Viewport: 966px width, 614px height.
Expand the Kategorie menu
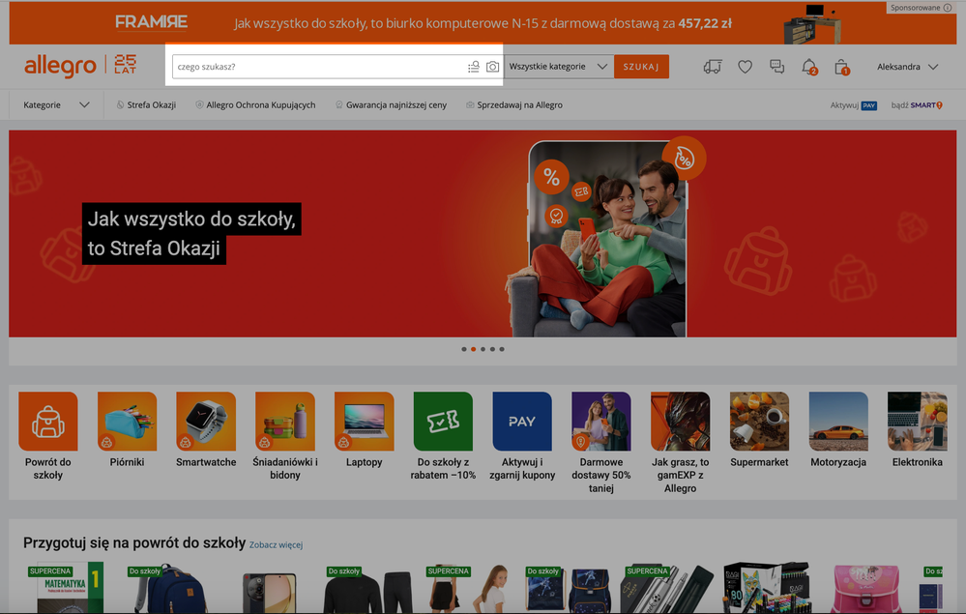(56, 104)
